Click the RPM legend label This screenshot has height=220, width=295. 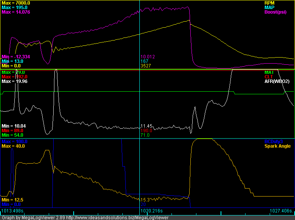tap(270, 3)
